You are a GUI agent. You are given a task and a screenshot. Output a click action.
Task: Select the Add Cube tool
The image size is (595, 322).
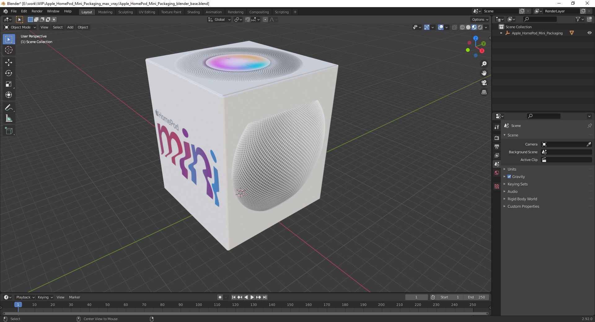click(9, 131)
